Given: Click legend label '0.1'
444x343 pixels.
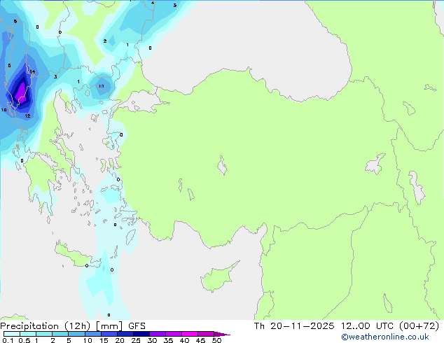Looking at the screenshot, I should point(8,340).
